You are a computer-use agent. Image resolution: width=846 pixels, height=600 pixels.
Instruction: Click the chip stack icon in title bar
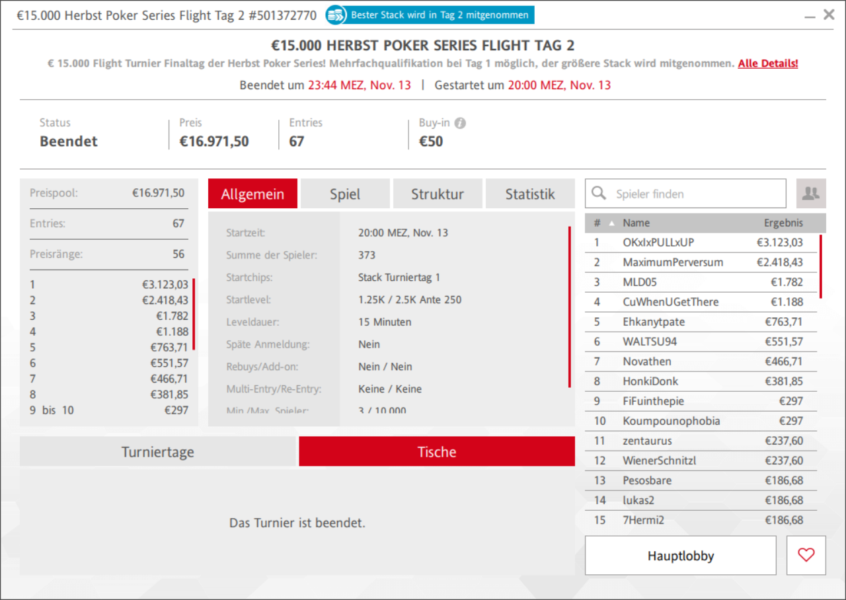(x=336, y=15)
